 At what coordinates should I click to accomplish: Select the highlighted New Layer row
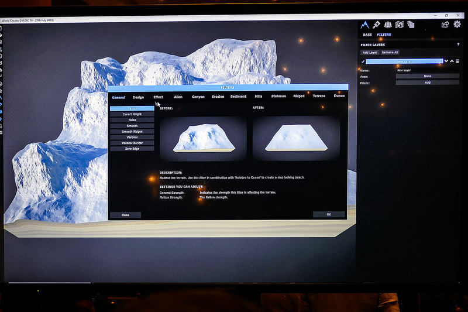pyautogui.click(x=404, y=61)
